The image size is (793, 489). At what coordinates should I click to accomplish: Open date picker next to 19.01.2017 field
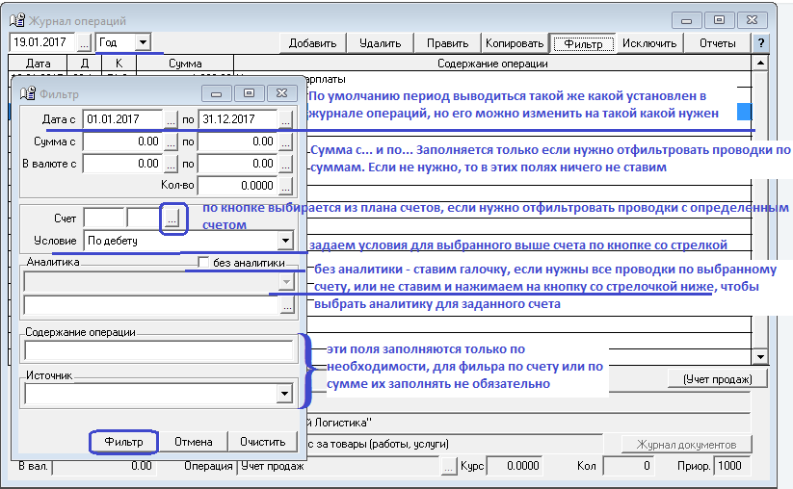(x=85, y=43)
